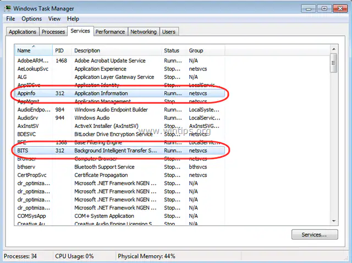Click the Physical Memory: 44% status entry
Viewport: 352px width, 263px height.
[x=146, y=256]
